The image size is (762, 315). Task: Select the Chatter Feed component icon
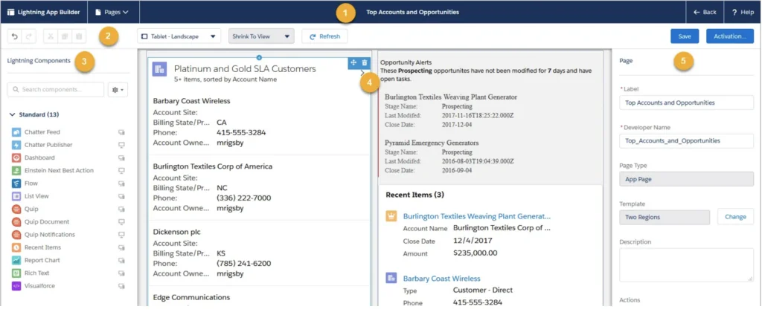point(16,132)
